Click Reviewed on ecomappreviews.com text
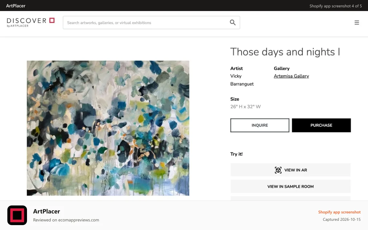The height and width of the screenshot is (230, 368). point(66,220)
